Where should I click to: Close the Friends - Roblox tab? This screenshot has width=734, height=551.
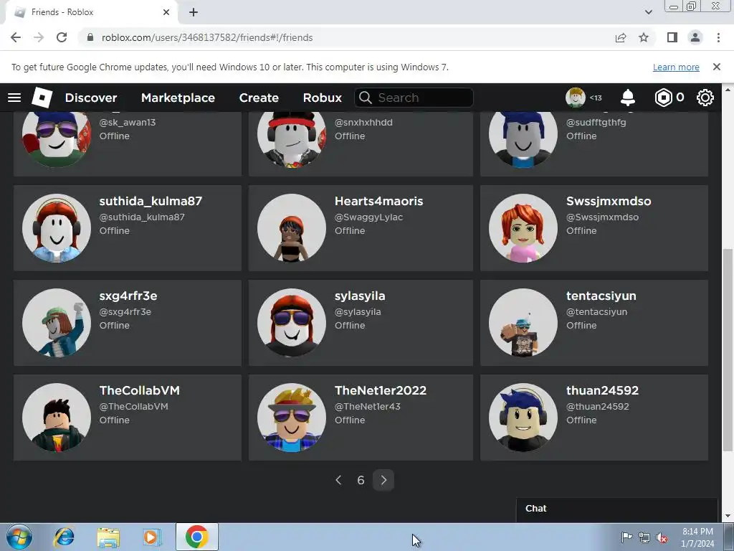coord(166,12)
